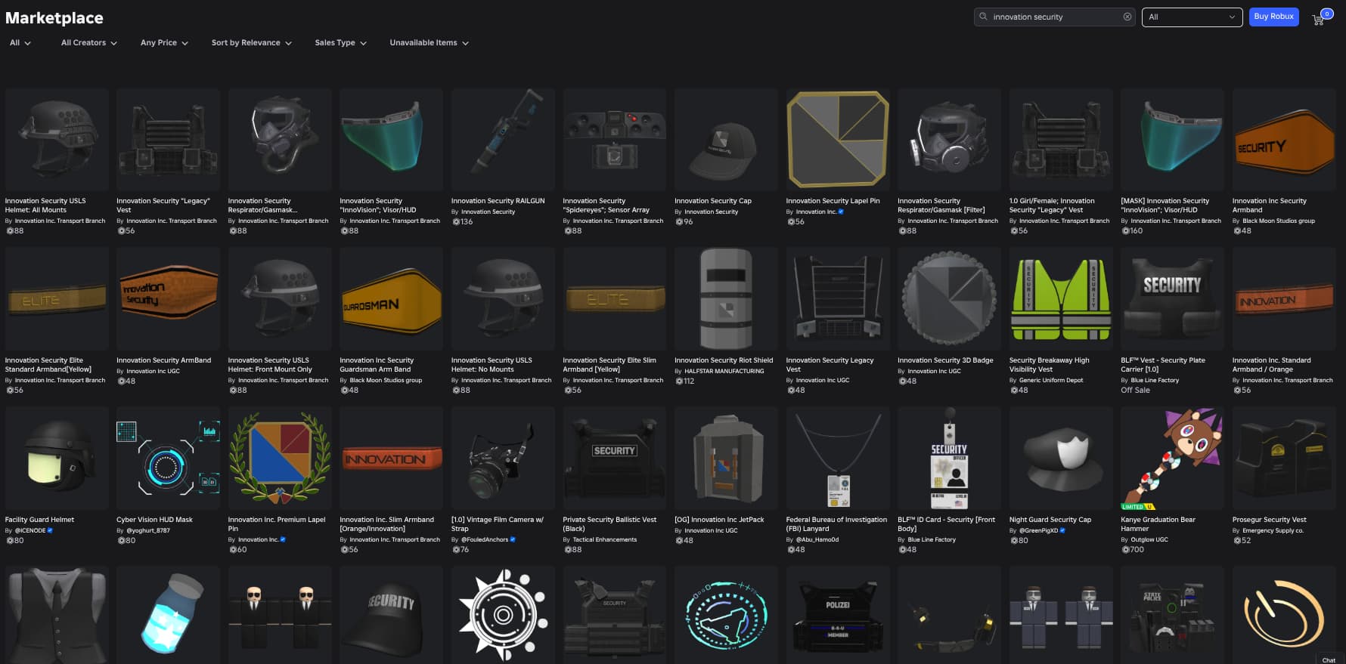View the Innovation Inc JetPack thumbnail
Viewport: 1346px width, 664px height.
point(726,459)
